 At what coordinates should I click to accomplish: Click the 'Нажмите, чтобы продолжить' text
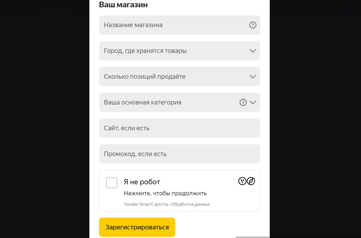pyautogui.click(x=165, y=193)
